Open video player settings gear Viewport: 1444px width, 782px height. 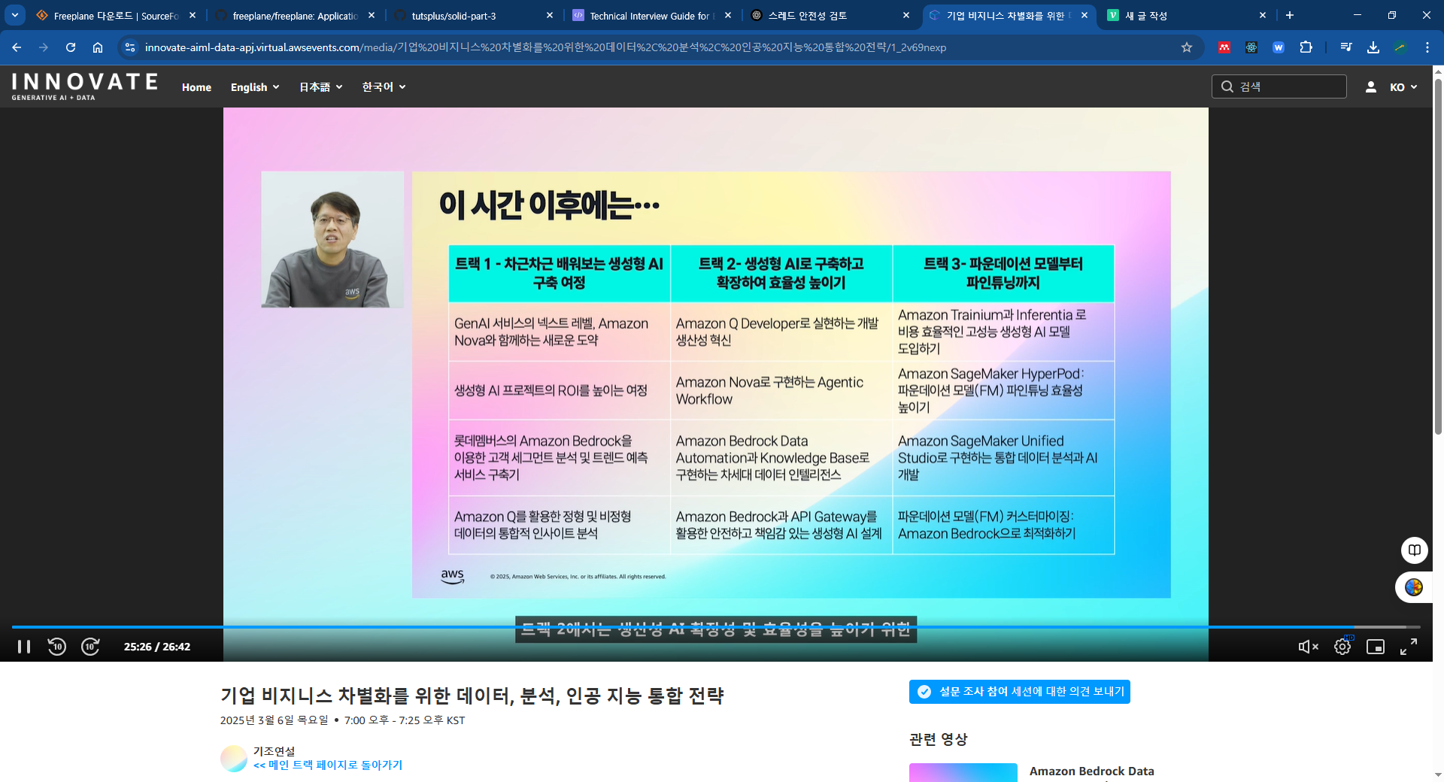1342,647
